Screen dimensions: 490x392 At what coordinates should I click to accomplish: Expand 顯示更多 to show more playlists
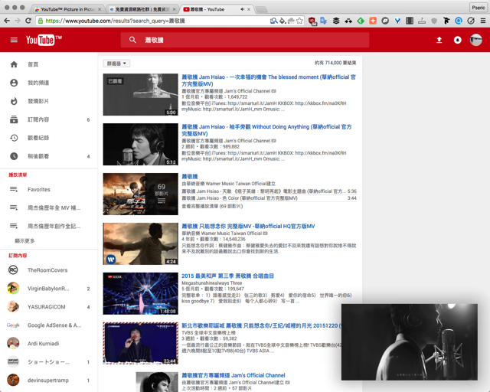coord(25,240)
